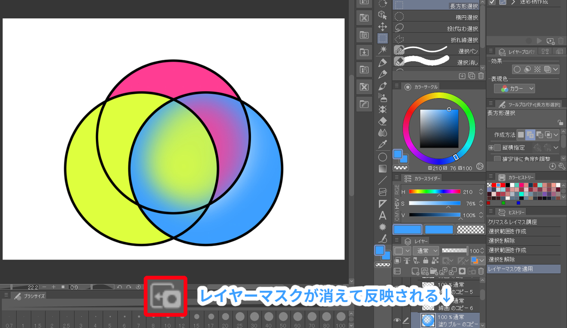Select the Gradient tool
Screen dimensions: 567x328
click(x=383, y=168)
